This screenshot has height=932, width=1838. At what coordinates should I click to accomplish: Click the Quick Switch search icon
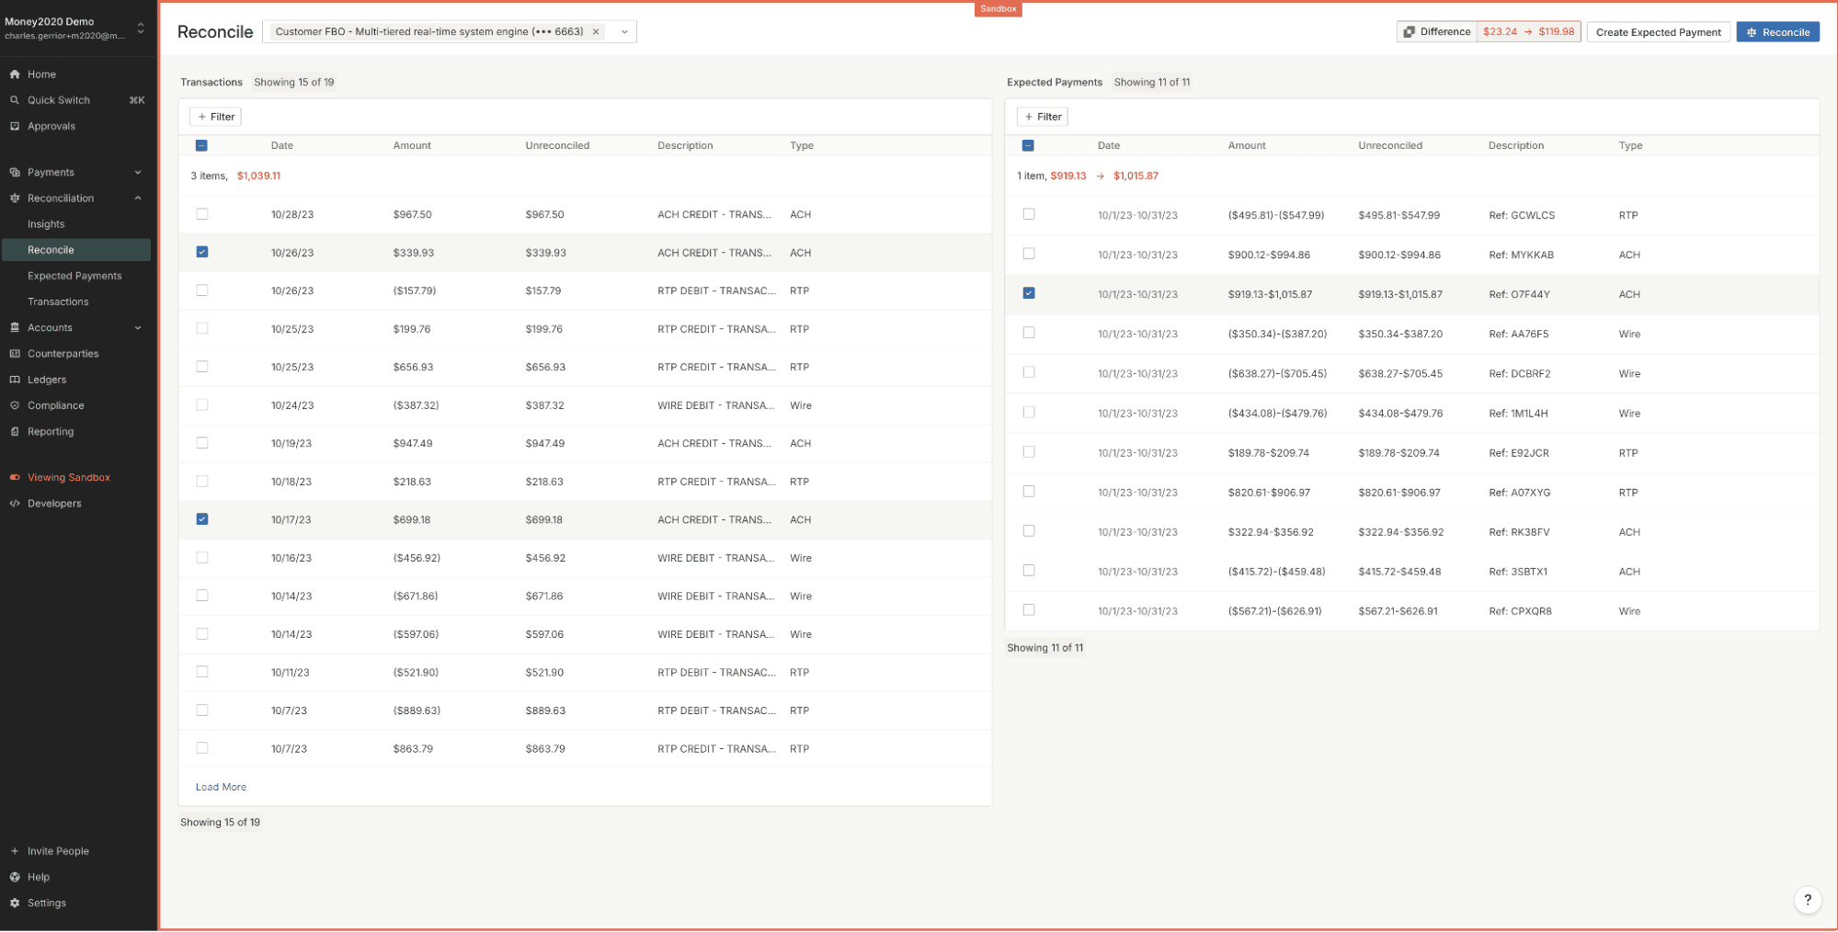coord(15,100)
